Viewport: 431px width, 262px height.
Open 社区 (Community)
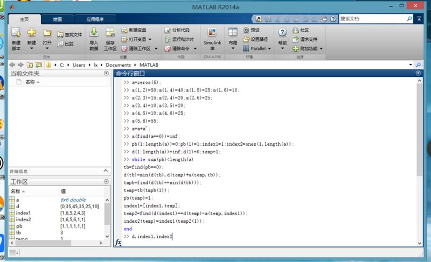click(301, 30)
